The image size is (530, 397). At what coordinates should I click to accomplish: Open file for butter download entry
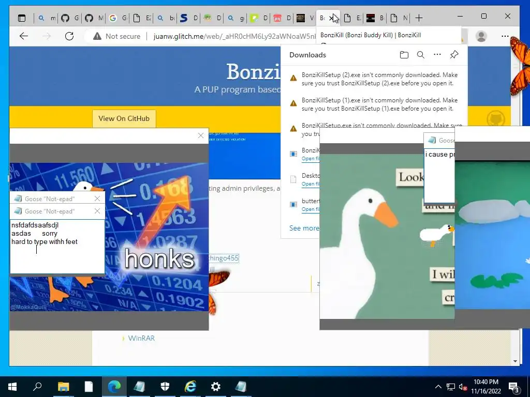pos(311,209)
